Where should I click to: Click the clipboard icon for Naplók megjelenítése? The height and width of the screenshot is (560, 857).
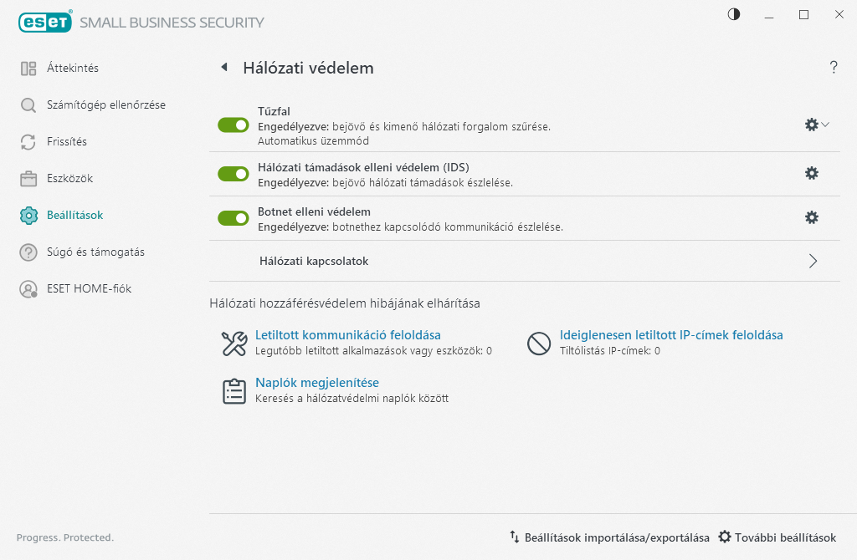pos(233,391)
